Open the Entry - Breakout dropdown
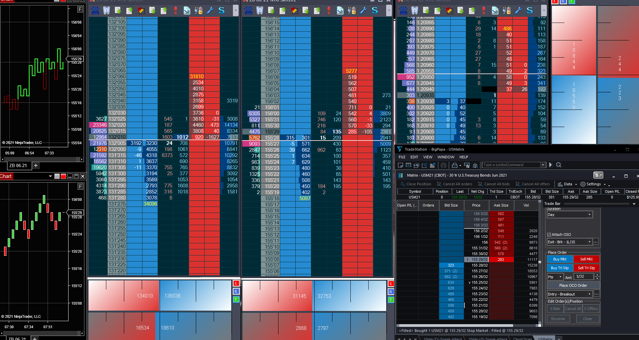 pyautogui.click(x=570, y=294)
